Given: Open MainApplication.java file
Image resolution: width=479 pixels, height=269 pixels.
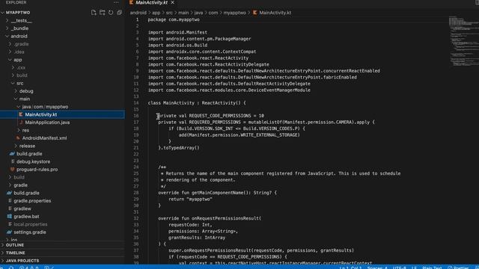Looking at the screenshot, I should click(x=47, y=123).
